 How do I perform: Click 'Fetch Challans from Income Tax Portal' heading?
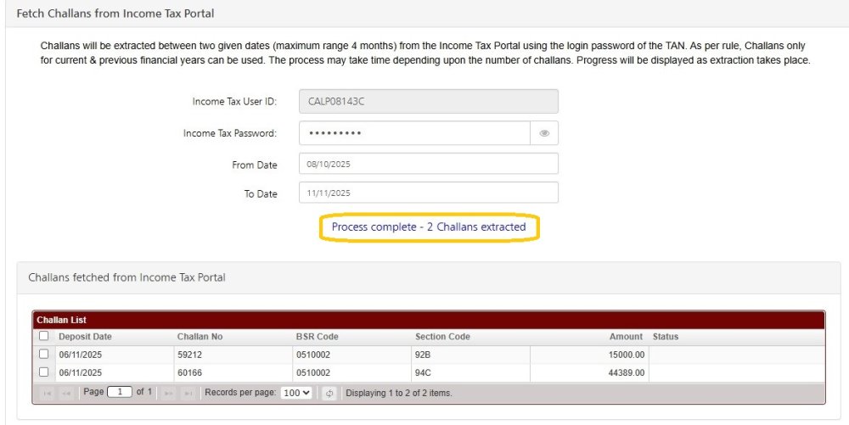pos(115,14)
